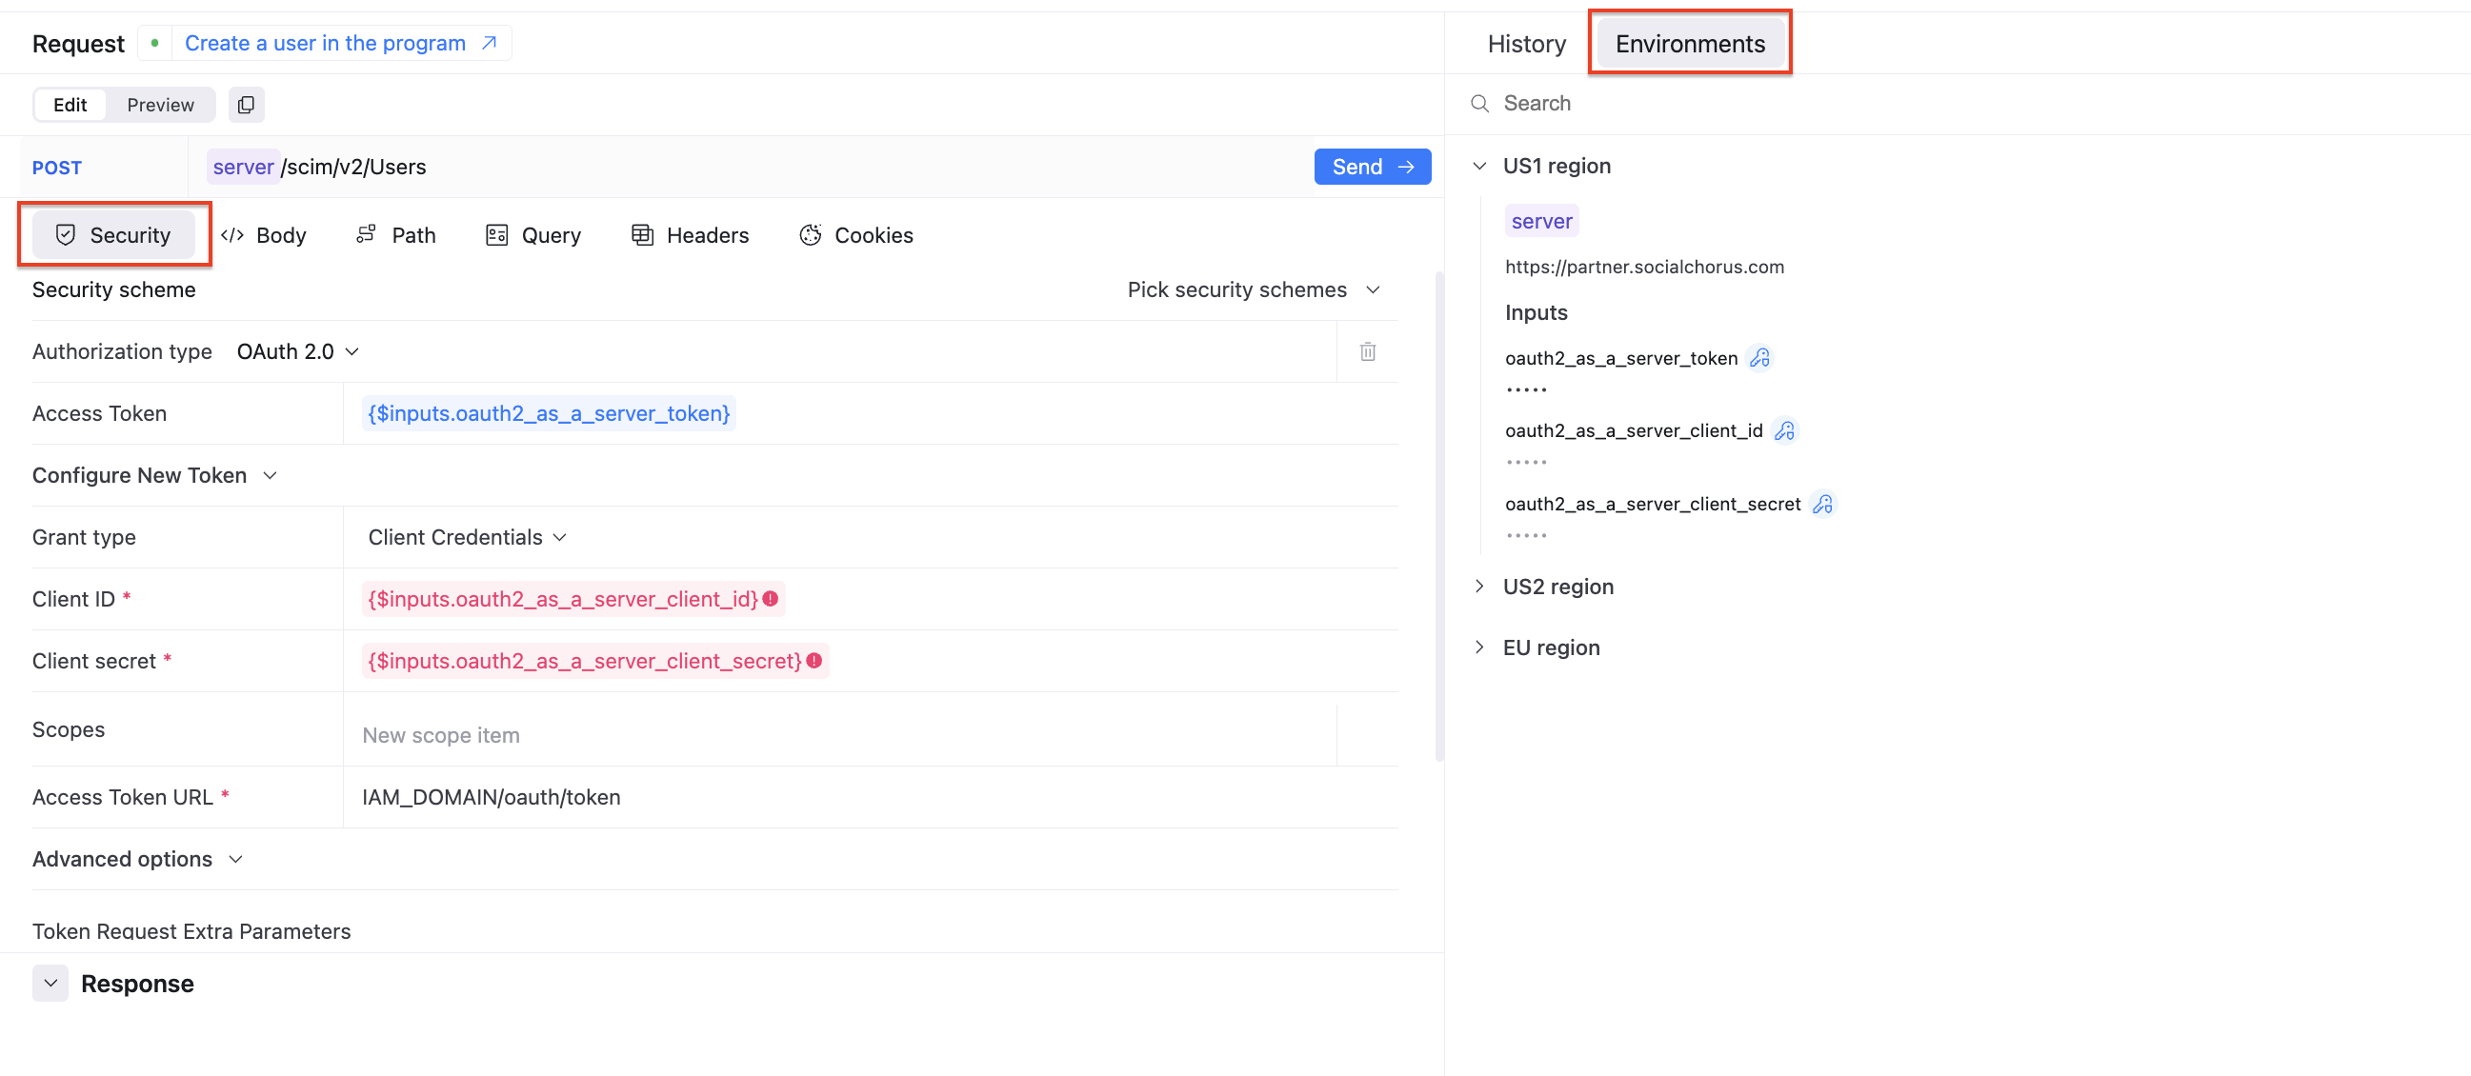
Task: Open the Client Credentials grant type dropdown
Action: tap(467, 537)
